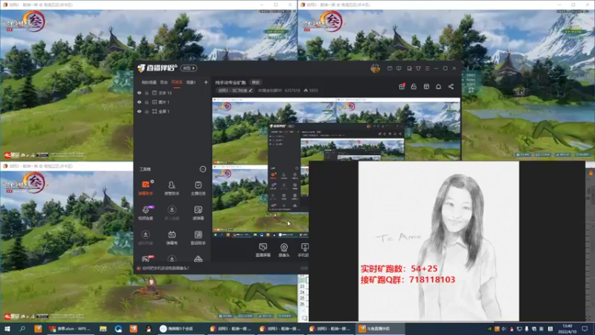Switch to the highlighted red scene tab
Viewport: 595px width, 335px height.
point(177,83)
